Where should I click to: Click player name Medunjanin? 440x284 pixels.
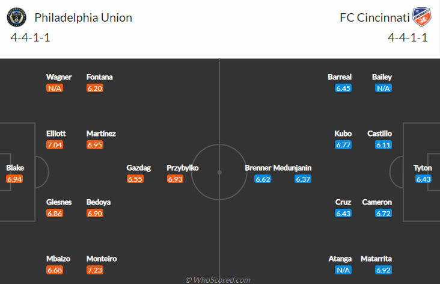tap(292, 168)
